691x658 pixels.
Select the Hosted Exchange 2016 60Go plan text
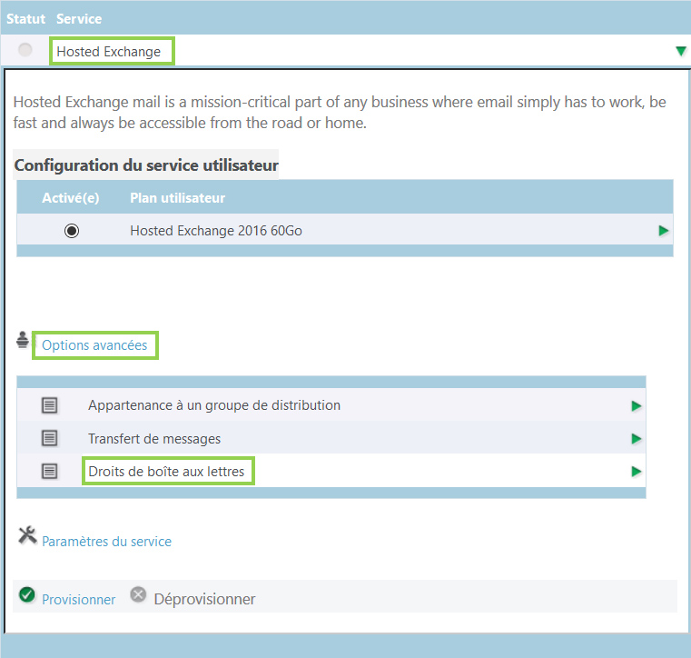click(216, 231)
